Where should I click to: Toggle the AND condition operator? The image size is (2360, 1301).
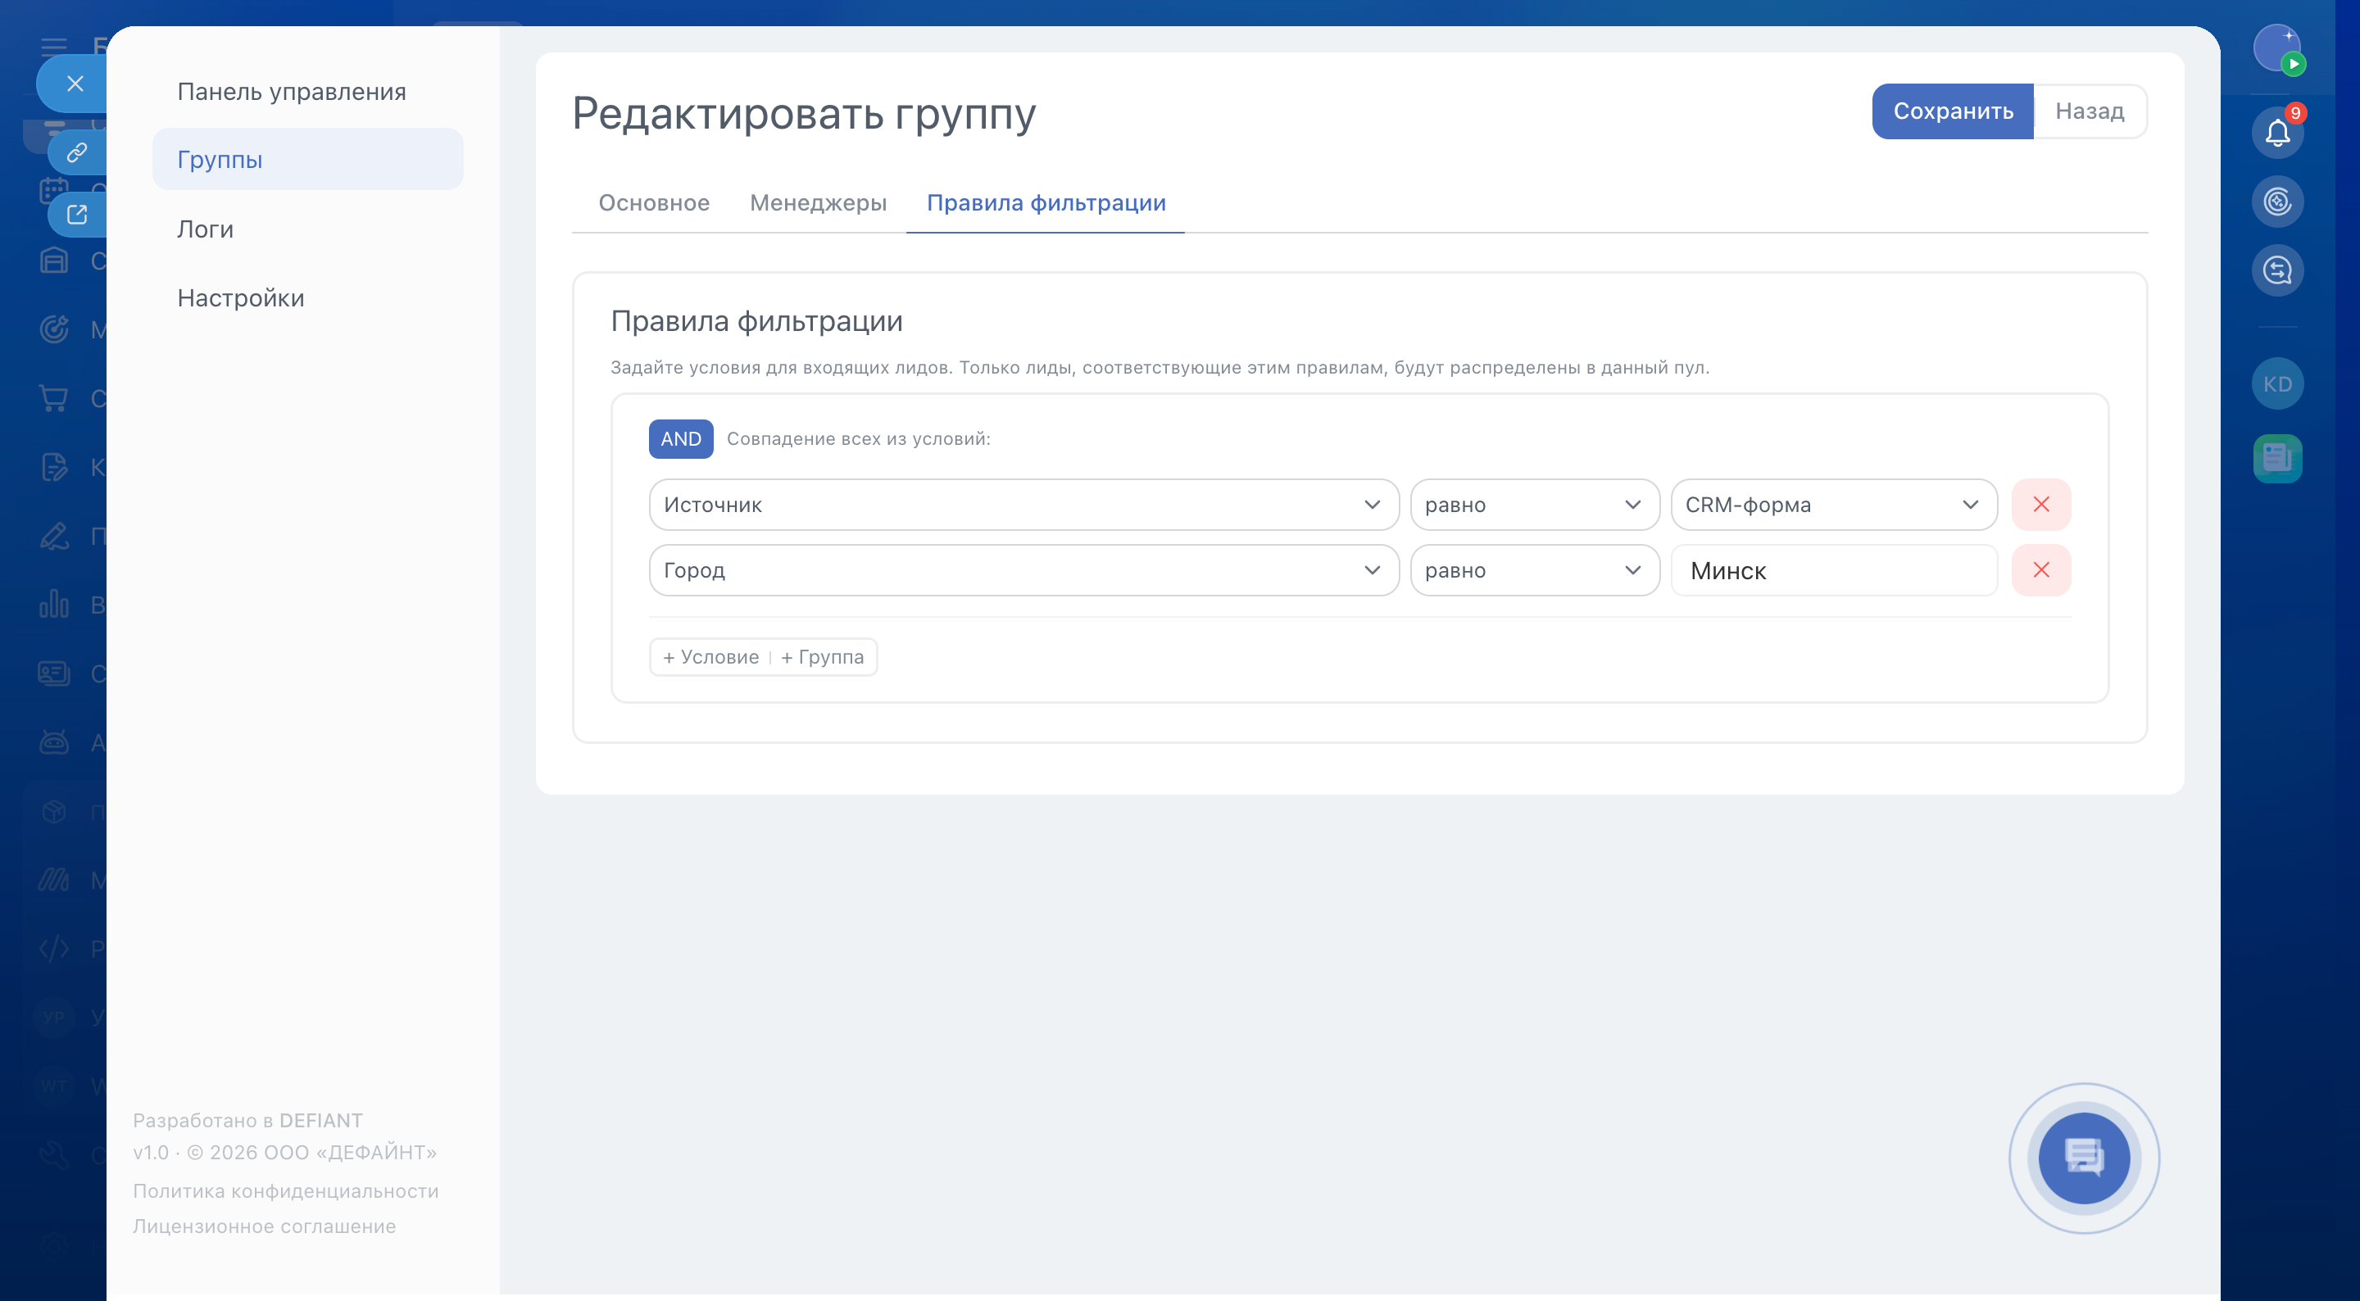click(x=680, y=439)
